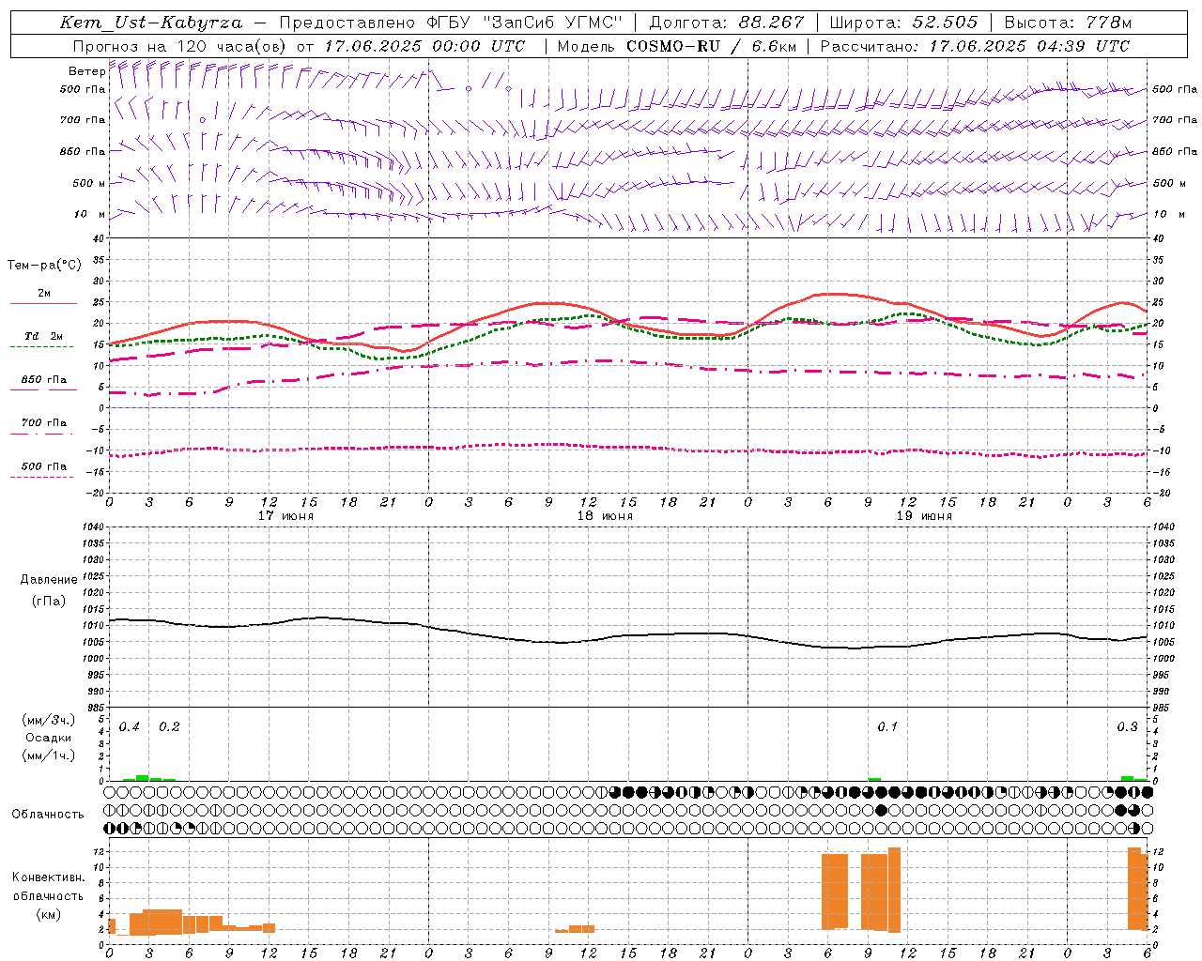
Task: Click the calculation time Рассчитано: 17.06.2025 04:39 UTC
Action: pos(975,46)
